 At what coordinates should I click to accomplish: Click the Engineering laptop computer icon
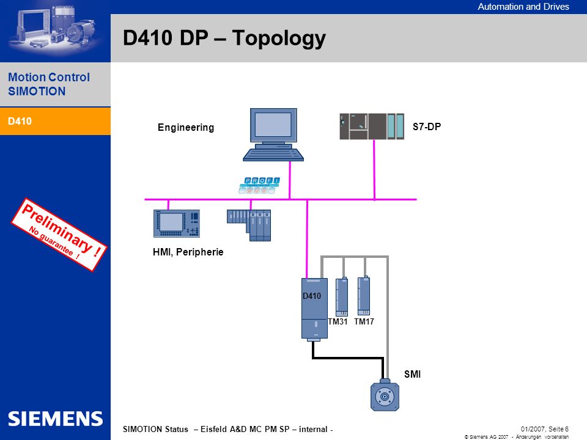[x=273, y=134]
